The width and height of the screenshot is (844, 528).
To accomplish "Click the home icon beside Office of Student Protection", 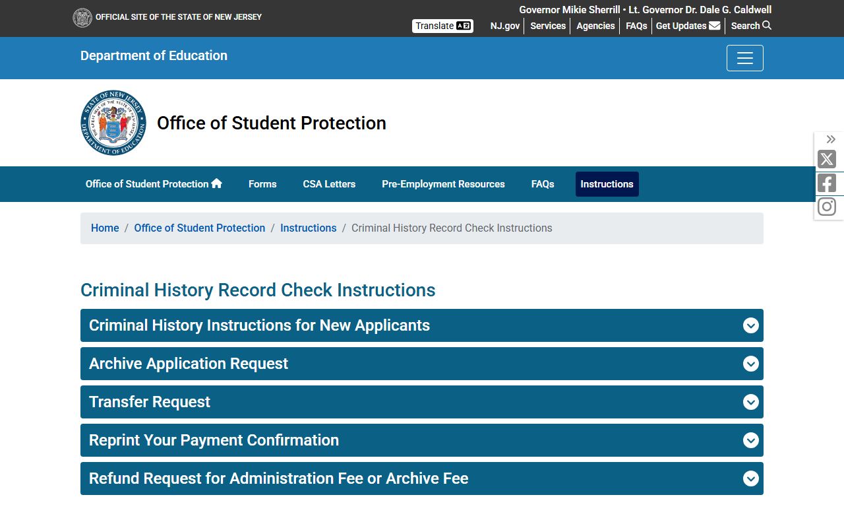I will [217, 183].
